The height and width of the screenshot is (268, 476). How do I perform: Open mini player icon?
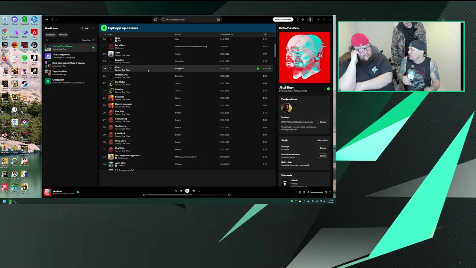pyautogui.click(x=326, y=192)
